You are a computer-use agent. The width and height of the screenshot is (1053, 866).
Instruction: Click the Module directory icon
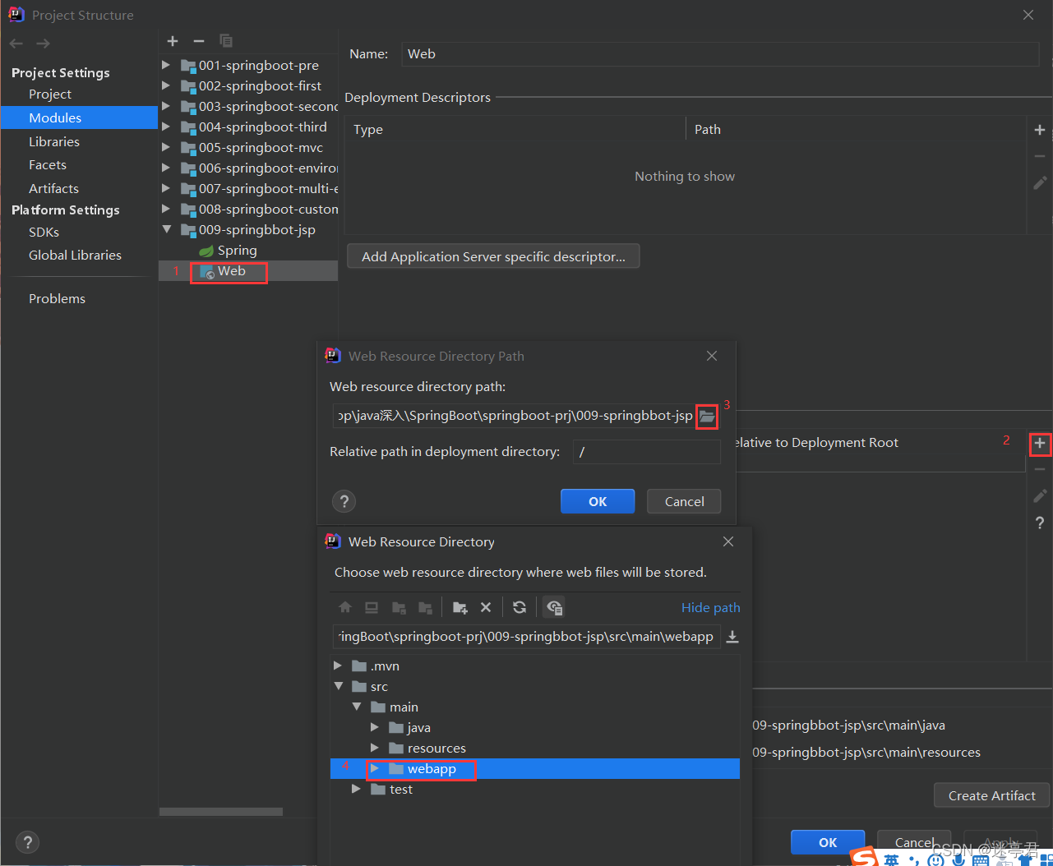[x=425, y=607]
